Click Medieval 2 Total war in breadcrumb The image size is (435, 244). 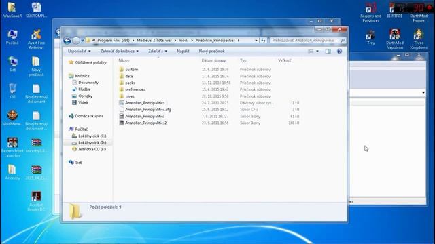[x=154, y=41]
